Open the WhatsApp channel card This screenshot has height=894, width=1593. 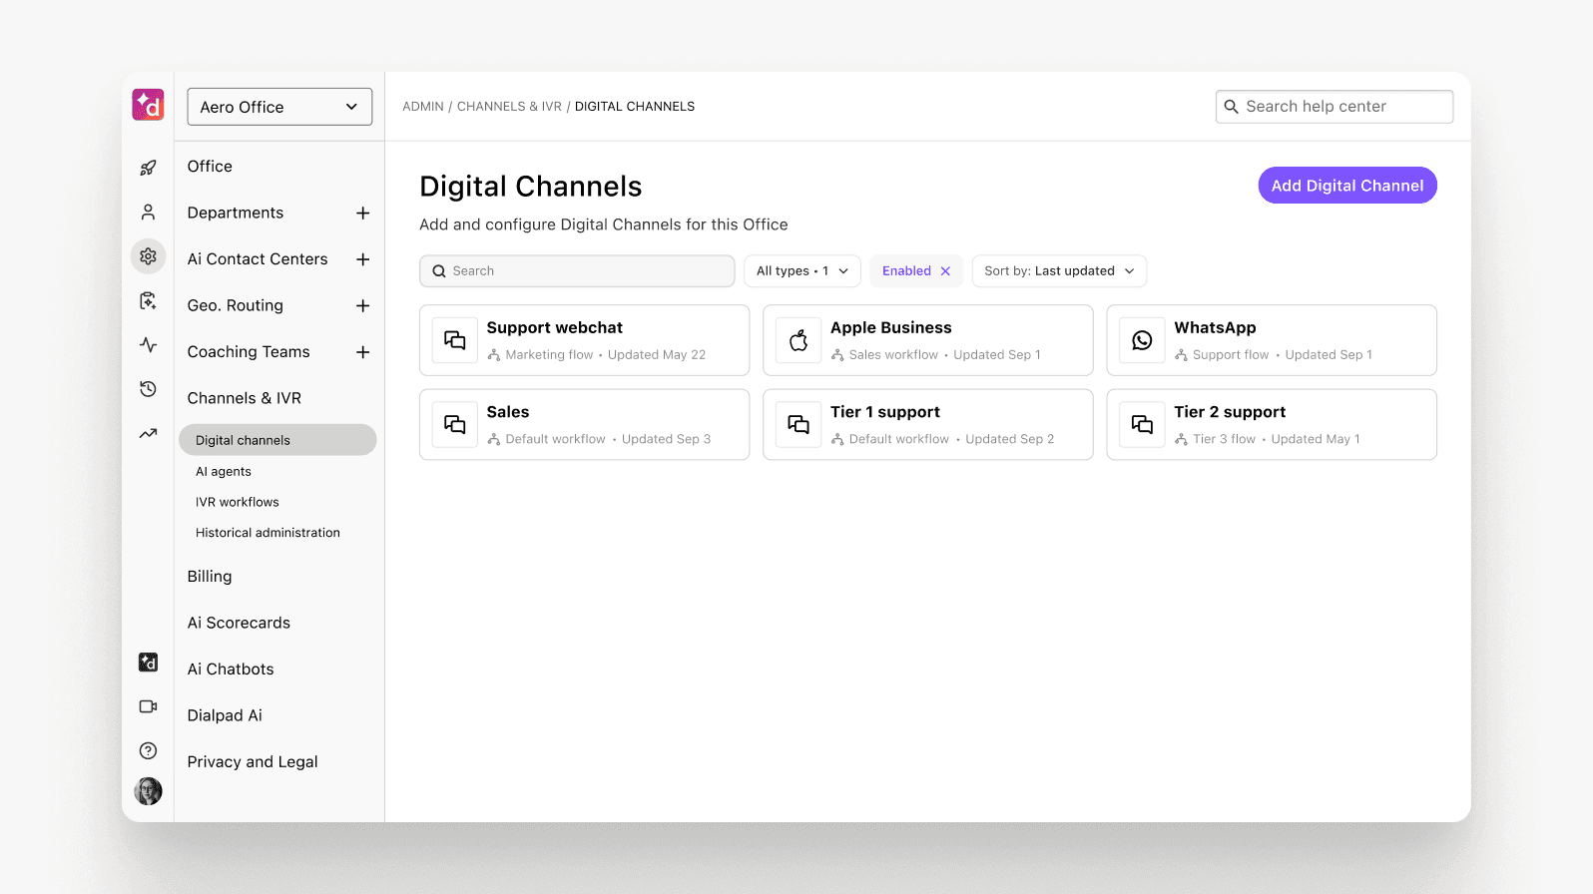[1271, 340]
